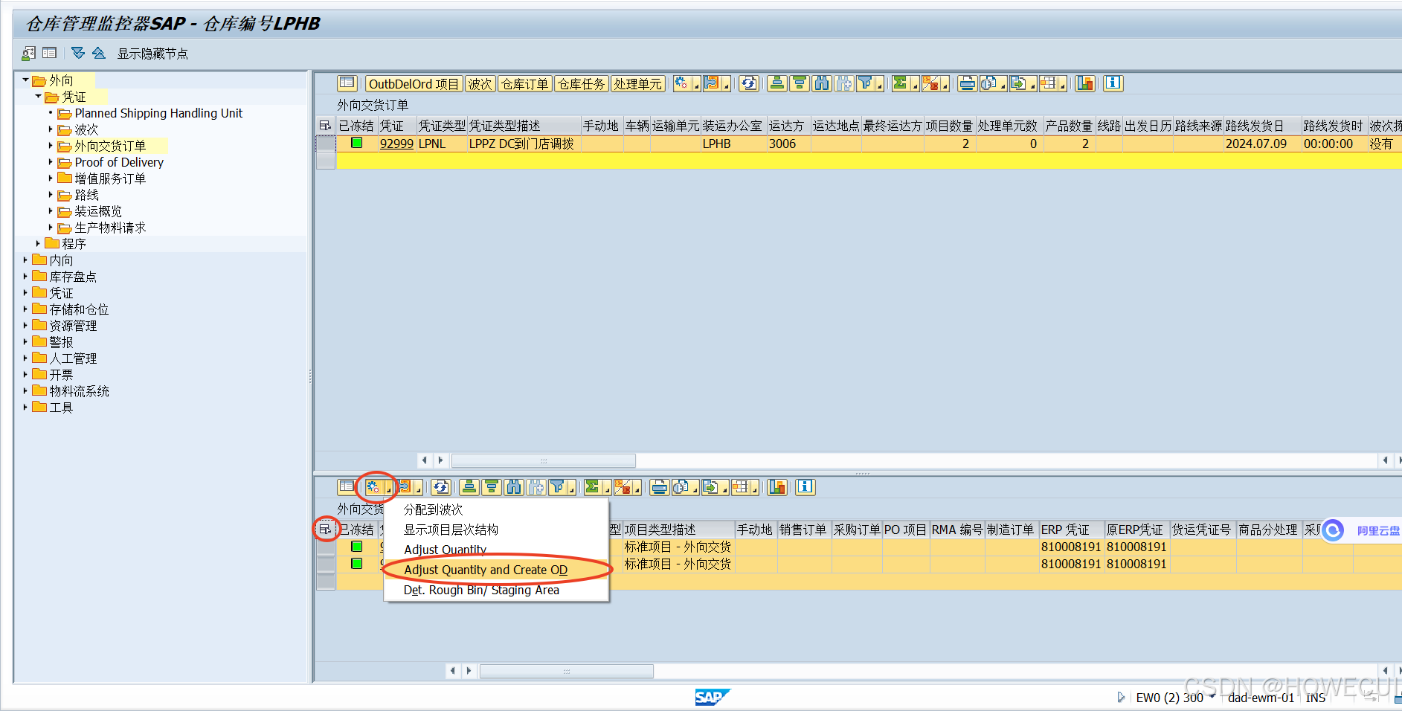Screen dimensions: 1402x711
Task: Click the Subtotals icon in the upper toolbar
Action: [x=930, y=83]
